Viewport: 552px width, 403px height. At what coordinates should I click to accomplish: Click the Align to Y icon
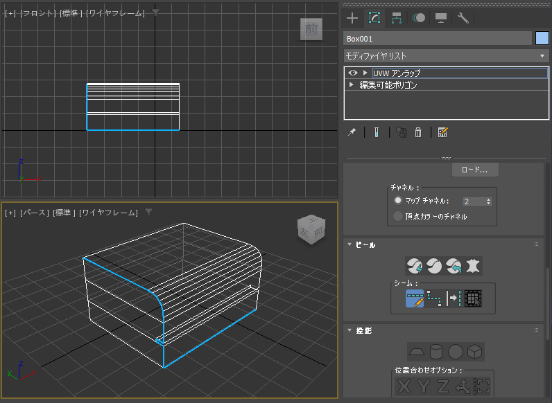point(424,386)
